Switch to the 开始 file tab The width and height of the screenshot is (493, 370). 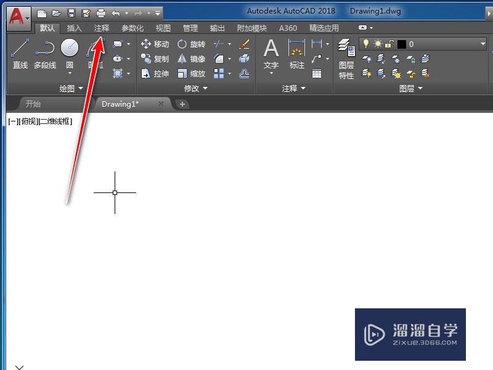pos(33,104)
